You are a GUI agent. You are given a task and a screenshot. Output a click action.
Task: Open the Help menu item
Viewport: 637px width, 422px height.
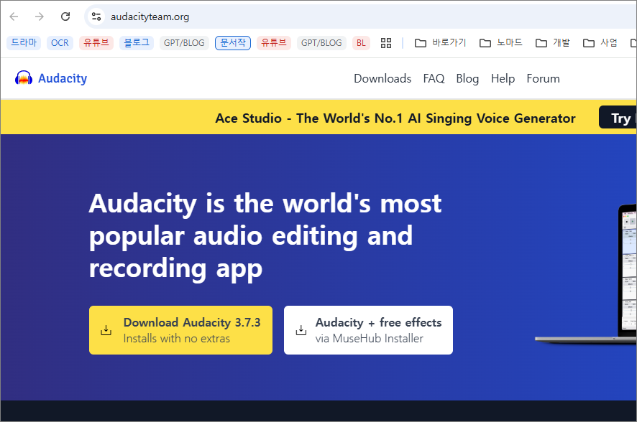point(503,78)
